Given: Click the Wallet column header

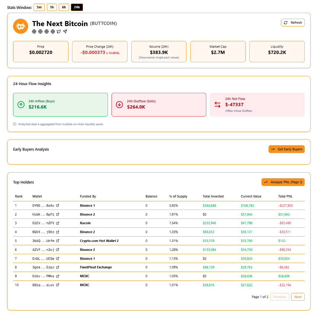Looking at the screenshot, I should pyautogui.click(x=37, y=196).
